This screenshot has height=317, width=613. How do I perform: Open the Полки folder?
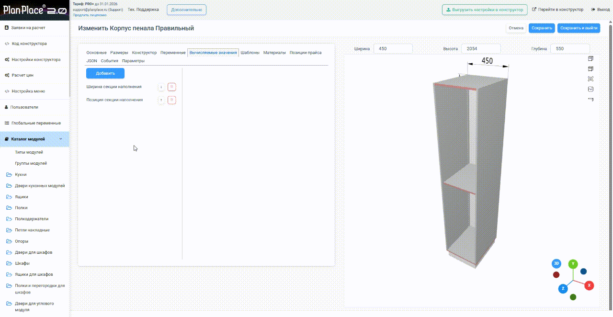tap(21, 208)
